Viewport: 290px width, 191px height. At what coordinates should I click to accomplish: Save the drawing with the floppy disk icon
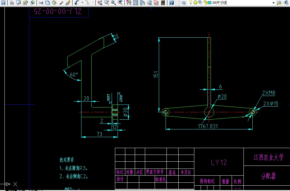click(x=3, y=3)
